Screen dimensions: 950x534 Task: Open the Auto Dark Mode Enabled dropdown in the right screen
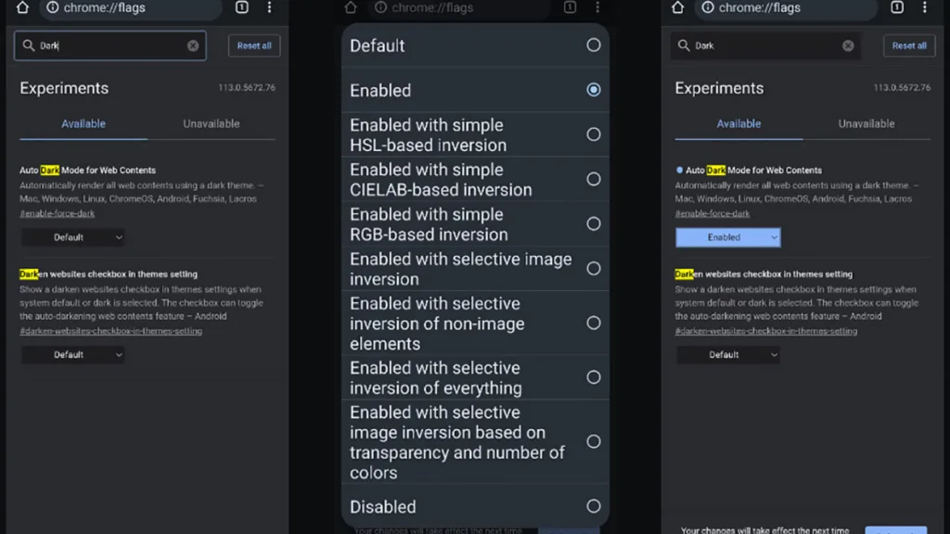[727, 237]
